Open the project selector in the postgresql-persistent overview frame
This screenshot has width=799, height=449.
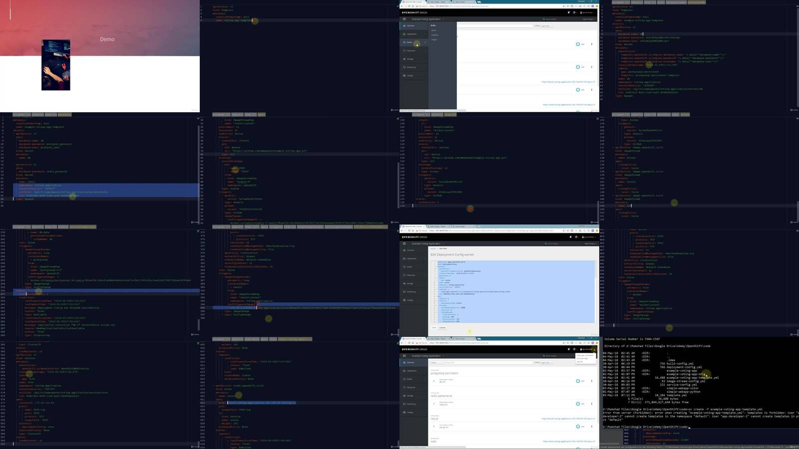427,356
